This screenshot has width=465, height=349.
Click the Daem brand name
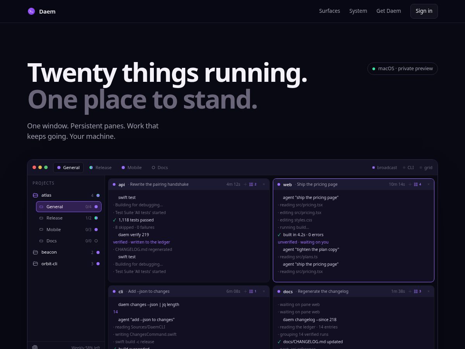tap(47, 12)
